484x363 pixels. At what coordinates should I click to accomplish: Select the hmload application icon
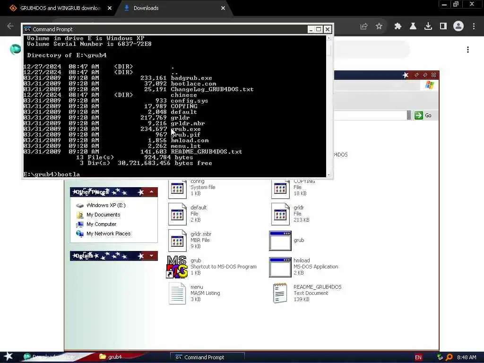tap(280, 268)
